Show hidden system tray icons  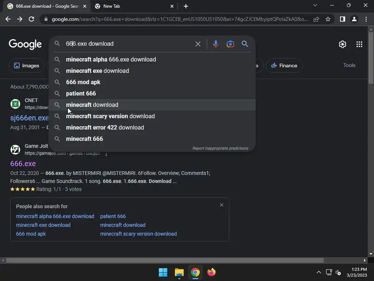tap(318, 272)
